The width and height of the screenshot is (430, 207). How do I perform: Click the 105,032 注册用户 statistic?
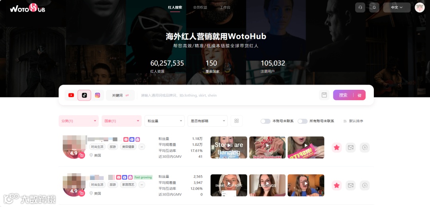[x=273, y=66]
